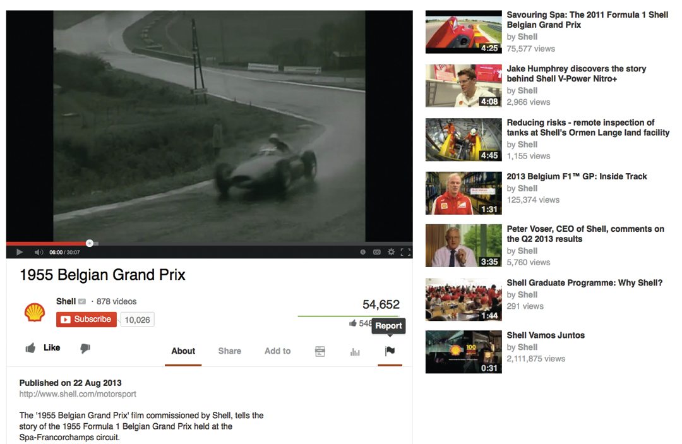Click the 54,652 view count
The width and height of the screenshot is (682, 444).
pyautogui.click(x=381, y=304)
